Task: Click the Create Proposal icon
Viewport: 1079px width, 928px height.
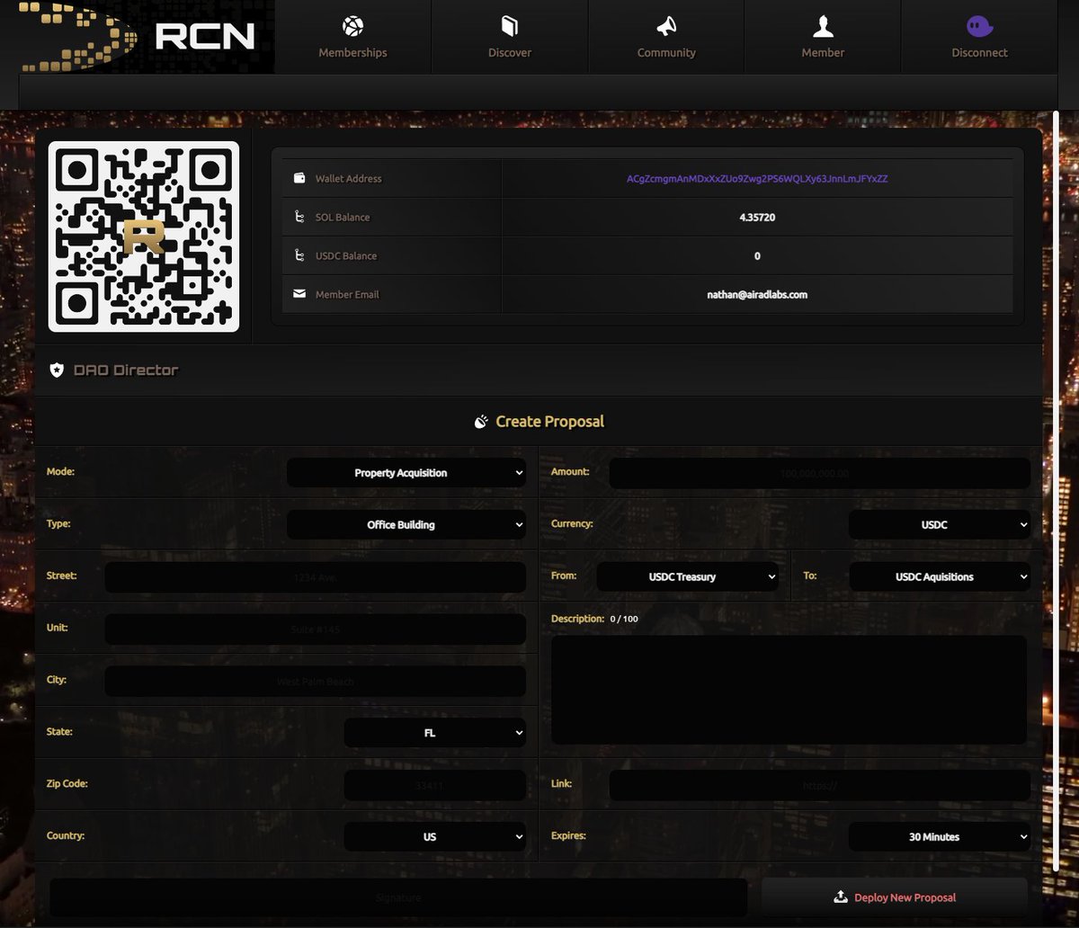Action: pyautogui.click(x=481, y=422)
